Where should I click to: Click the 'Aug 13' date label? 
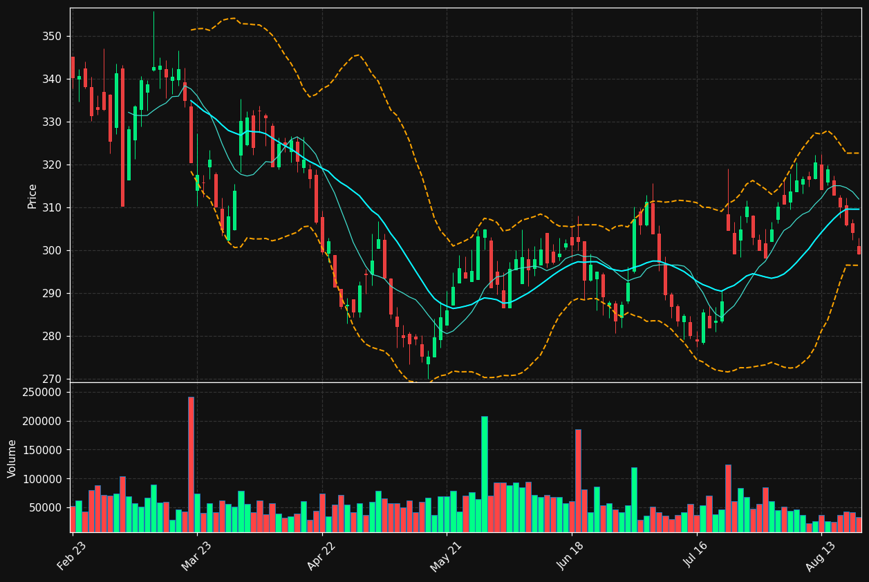[821, 556]
